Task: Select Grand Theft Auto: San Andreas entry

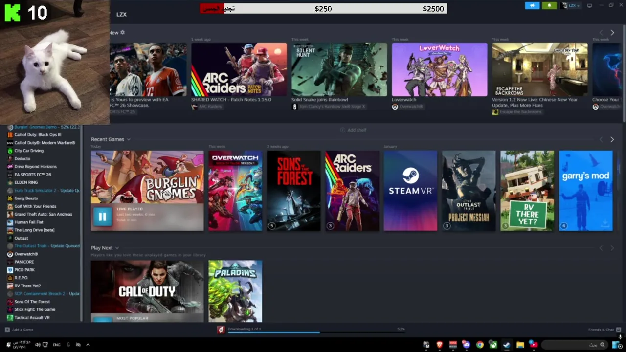Action: pyautogui.click(x=43, y=214)
